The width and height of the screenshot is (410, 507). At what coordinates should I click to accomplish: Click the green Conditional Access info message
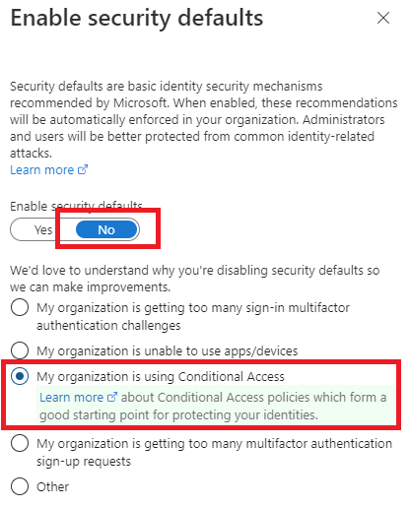tap(216, 406)
